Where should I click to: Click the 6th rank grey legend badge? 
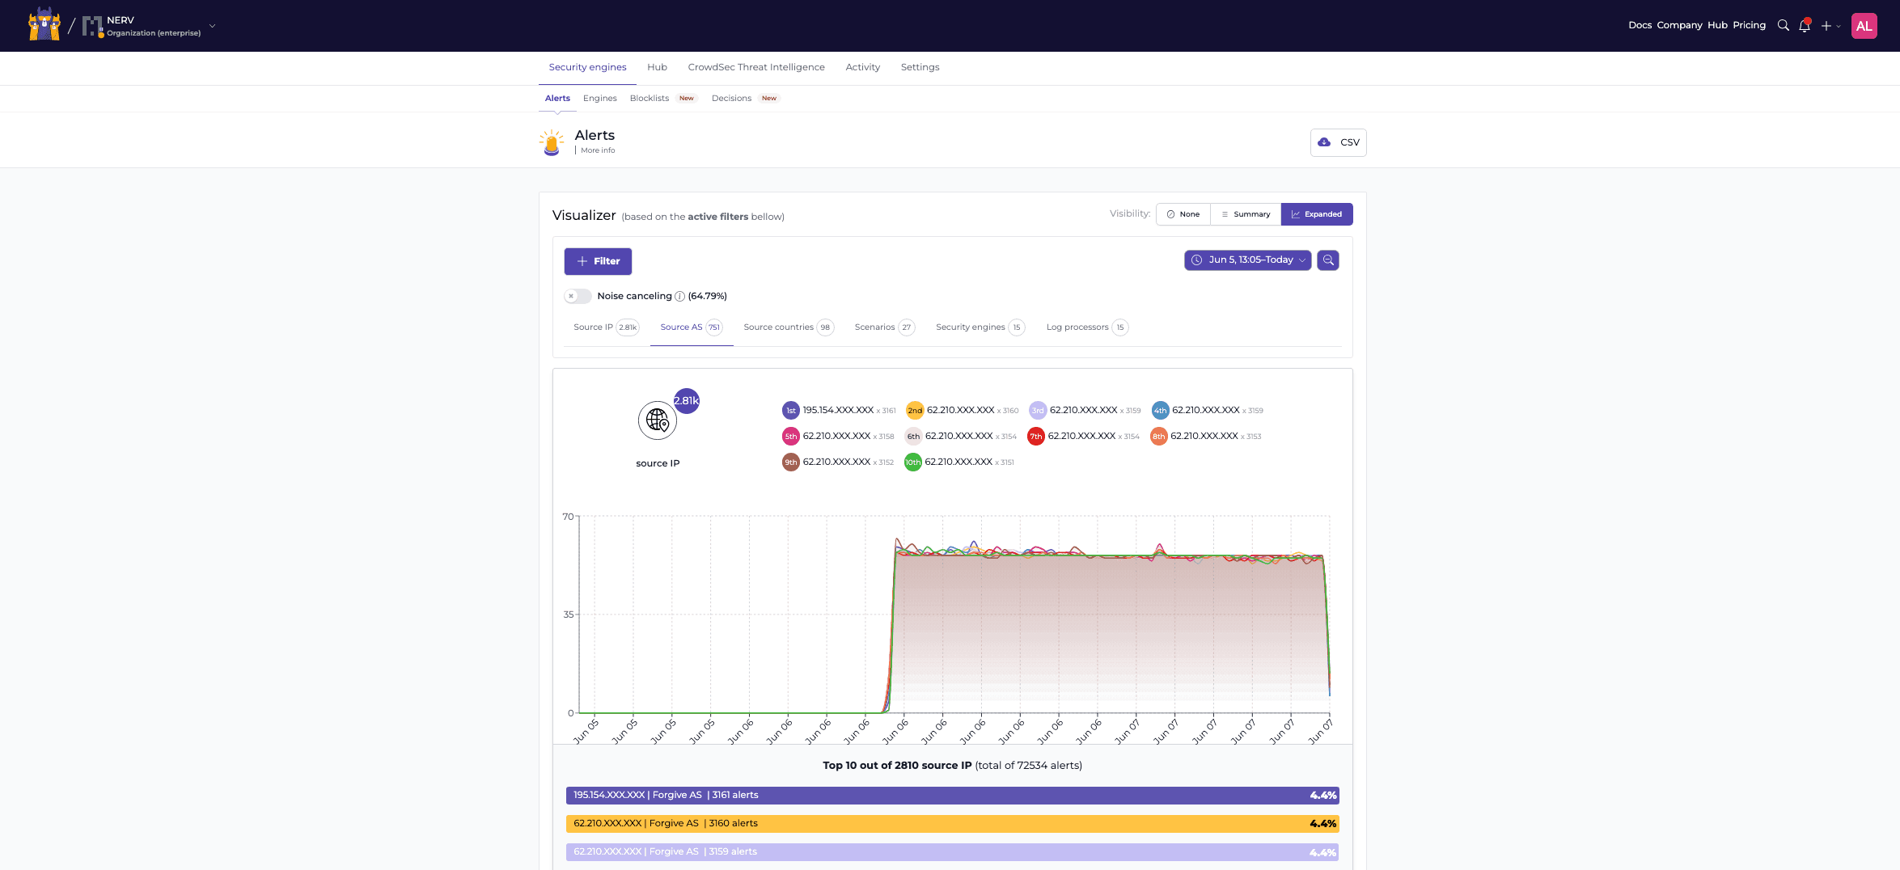click(x=913, y=437)
